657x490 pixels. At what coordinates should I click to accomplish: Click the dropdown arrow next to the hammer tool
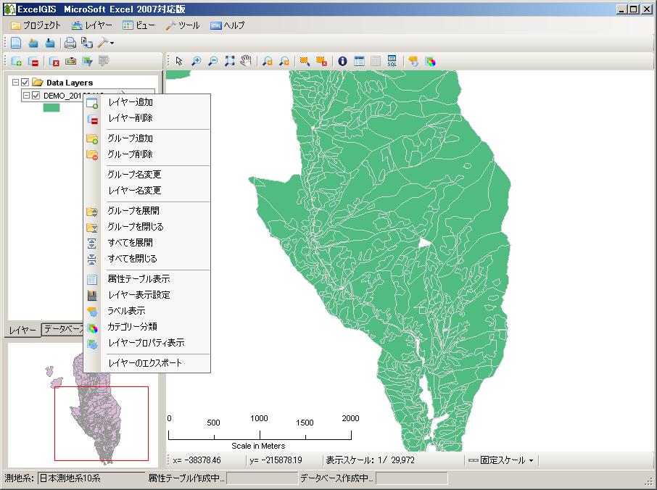tap(112, 43)
